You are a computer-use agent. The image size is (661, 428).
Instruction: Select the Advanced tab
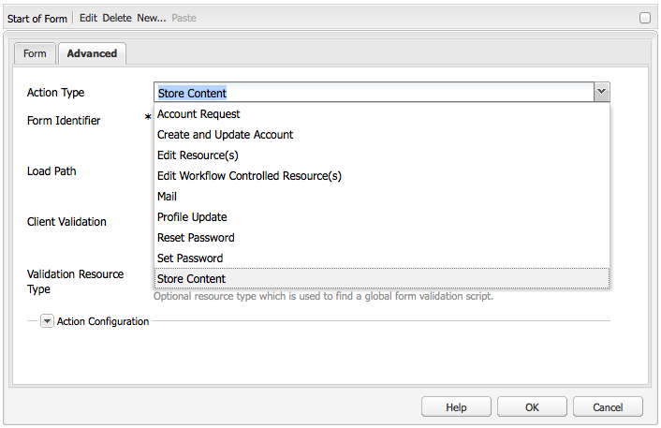point(92,53)
